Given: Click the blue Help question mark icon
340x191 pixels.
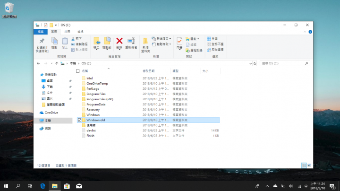Looking at the screenshot, I should pos(310,32).
